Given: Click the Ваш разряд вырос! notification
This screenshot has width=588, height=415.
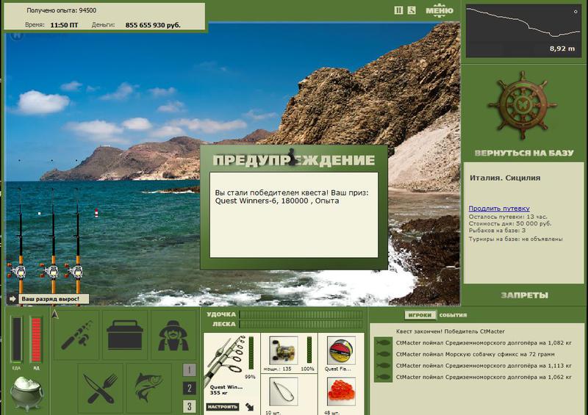Looking at the screenshot, I should point(54,299).
